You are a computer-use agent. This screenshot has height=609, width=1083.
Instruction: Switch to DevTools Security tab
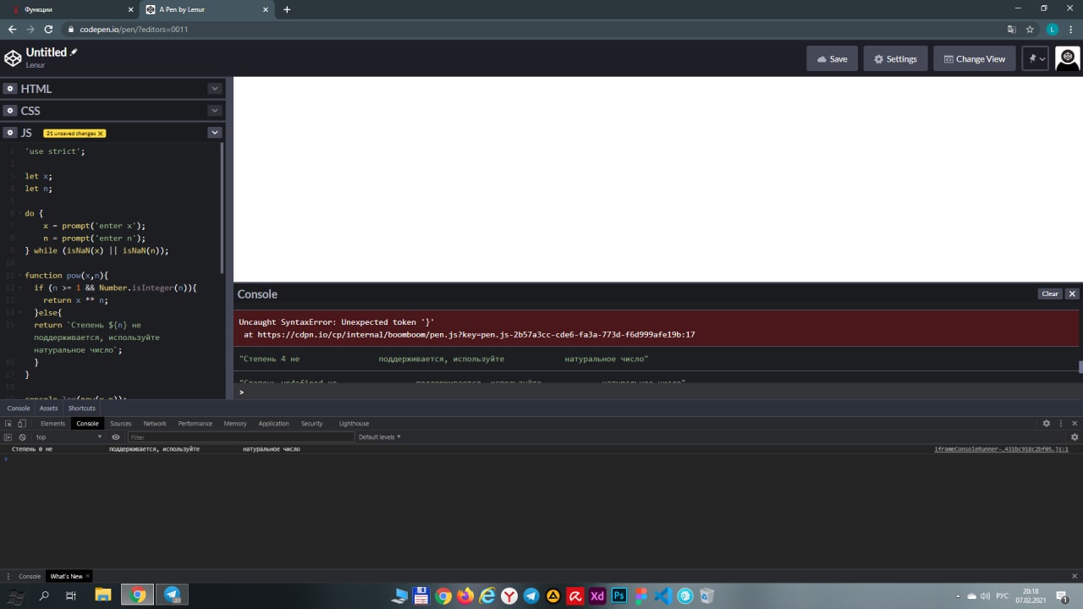312,423
